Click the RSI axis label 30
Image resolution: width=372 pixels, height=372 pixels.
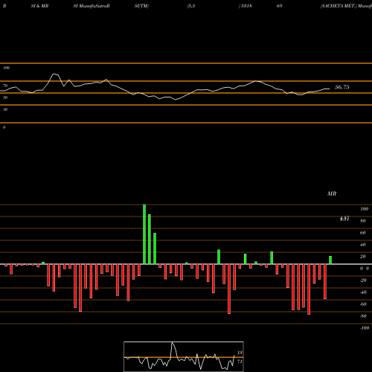coord(5,109)
